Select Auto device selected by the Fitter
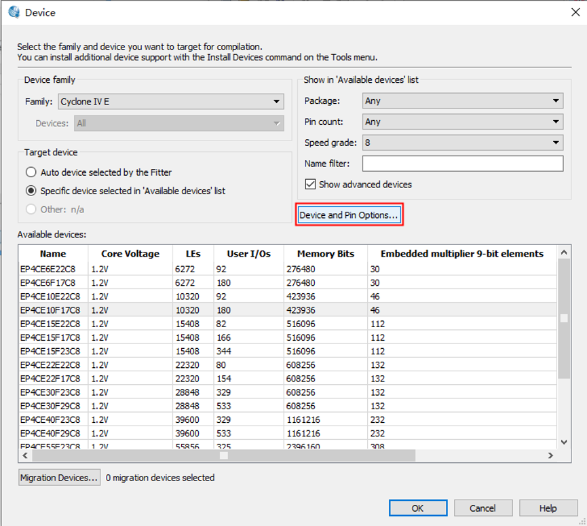This screenshot has height=526, width=587. coord(31,172)
